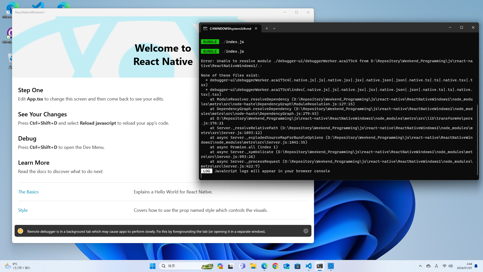Switch to ReactNativeWindows1 app taskbar icon
This screenshot has width=483, height=272.
pyautogui.click(x=331, y=266)
